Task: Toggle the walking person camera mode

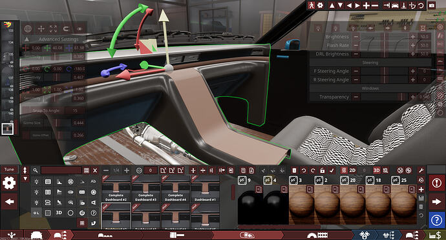Action: click(x=312, y=5)
